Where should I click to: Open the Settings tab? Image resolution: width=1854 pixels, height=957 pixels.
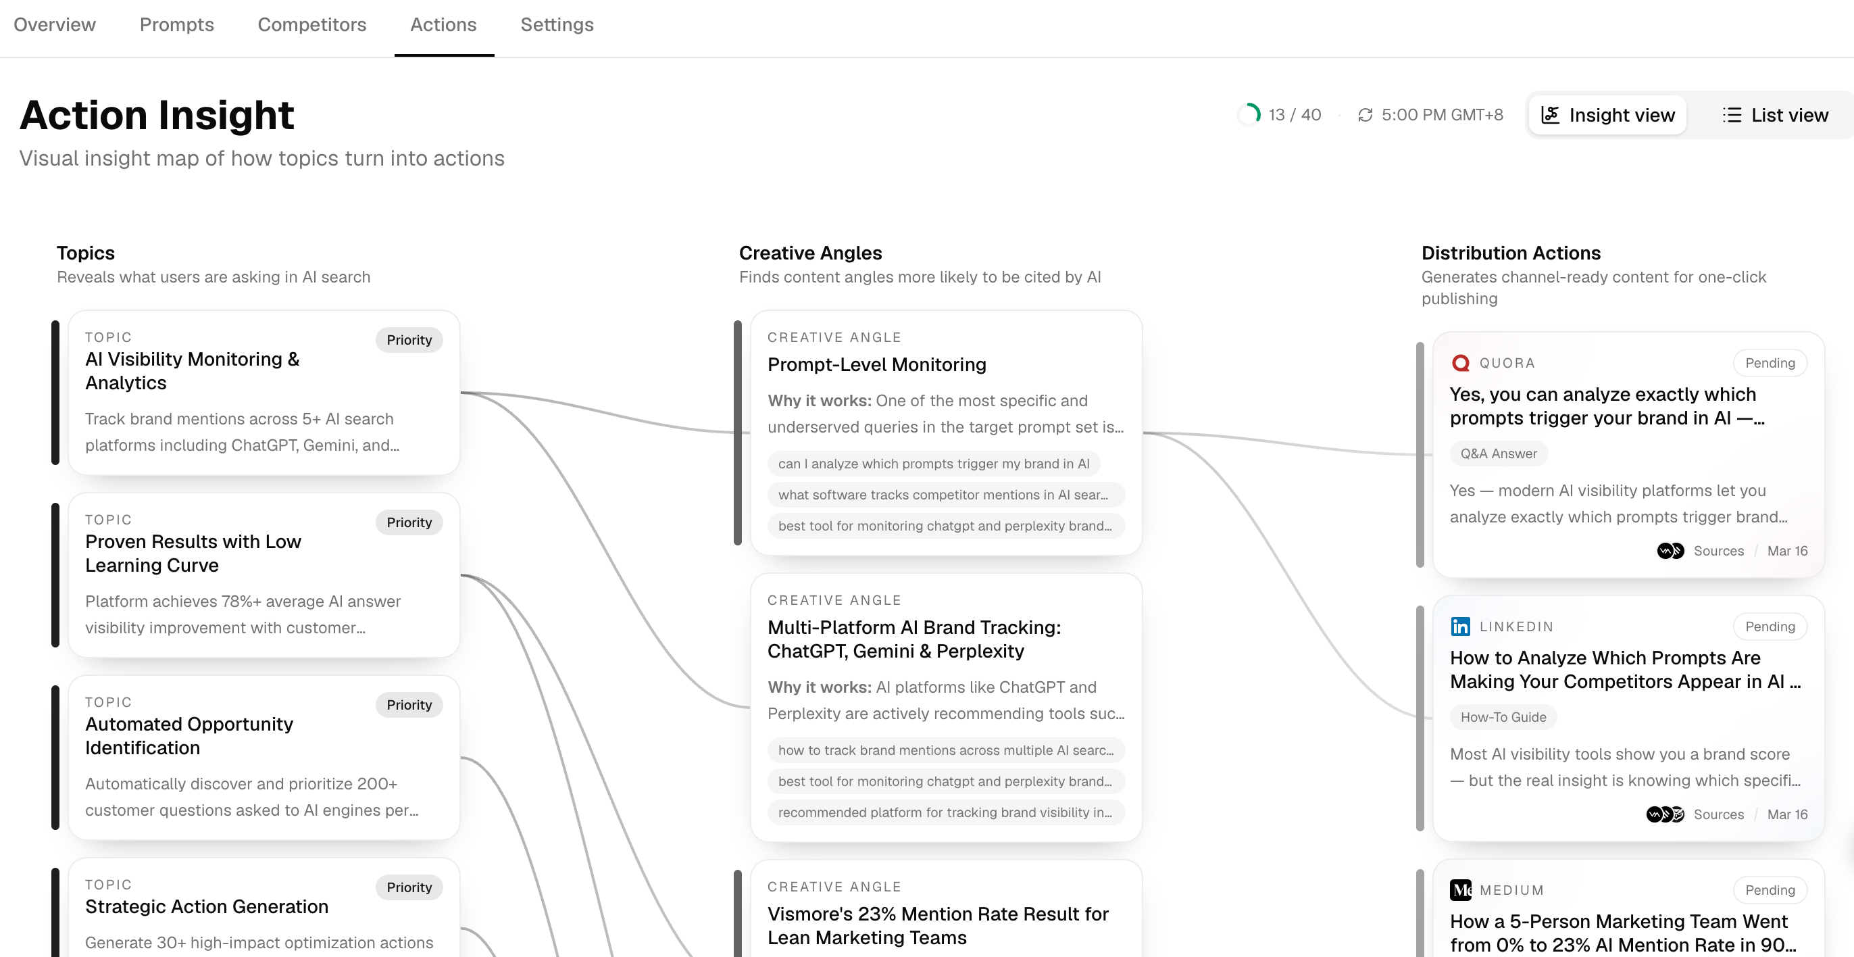[556, 24]
